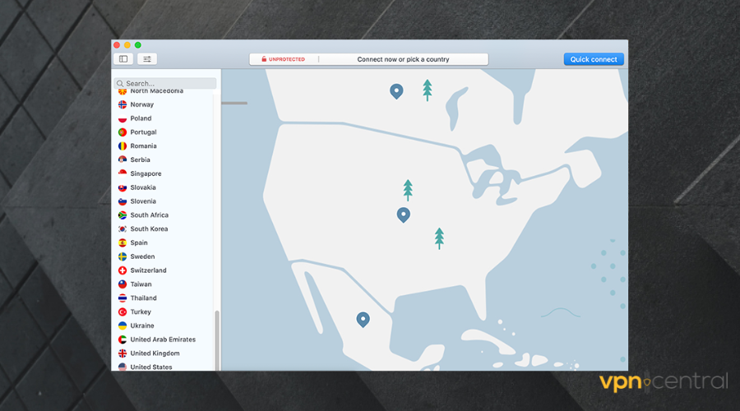Click the red unlocked padlock icon
Viewport: 740px width, 411px height.
click(264, 59)
